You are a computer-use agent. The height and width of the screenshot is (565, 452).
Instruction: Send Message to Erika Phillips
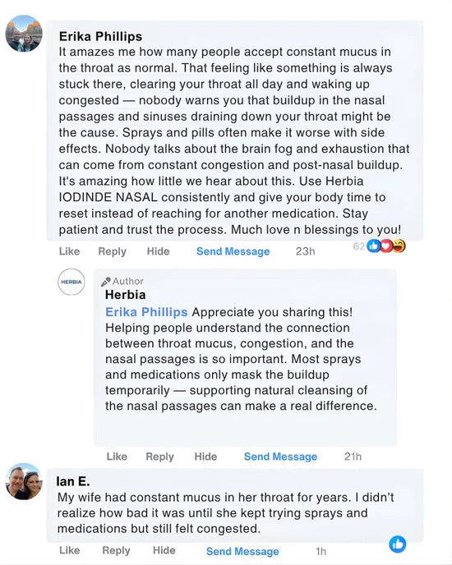(233, 251)
